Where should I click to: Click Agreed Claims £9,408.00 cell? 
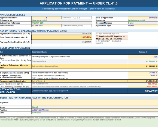click(x=143, y=75)
